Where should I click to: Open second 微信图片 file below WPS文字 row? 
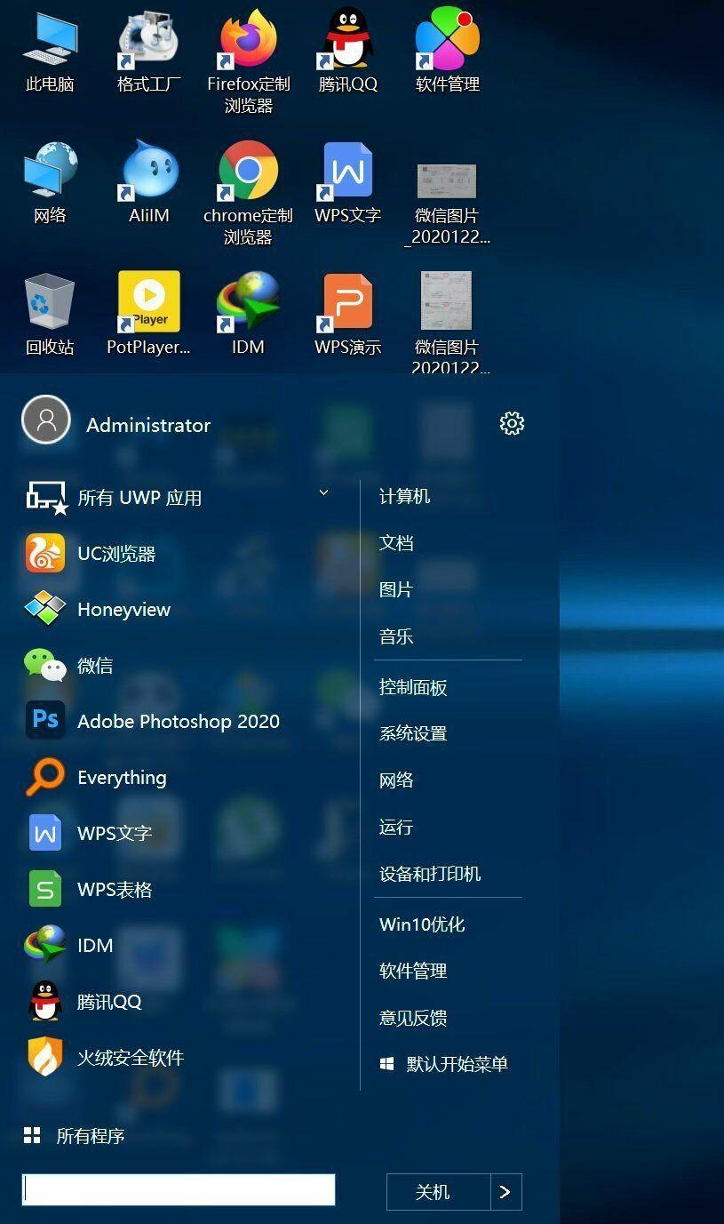[447, 324]
